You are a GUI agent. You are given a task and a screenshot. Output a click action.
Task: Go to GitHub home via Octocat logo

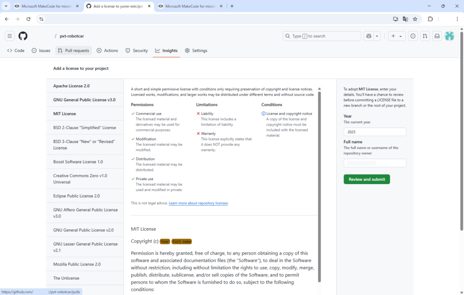pyautogui.click(x=23, y=36)
